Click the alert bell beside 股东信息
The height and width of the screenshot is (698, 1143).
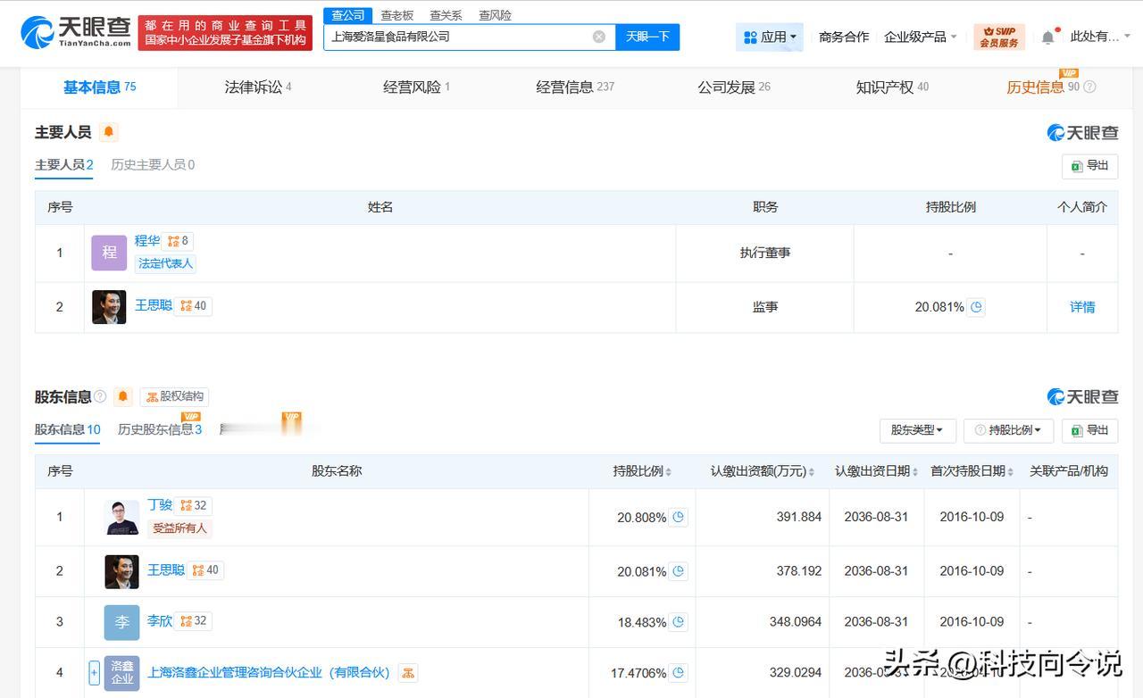(x=123, y=396)
